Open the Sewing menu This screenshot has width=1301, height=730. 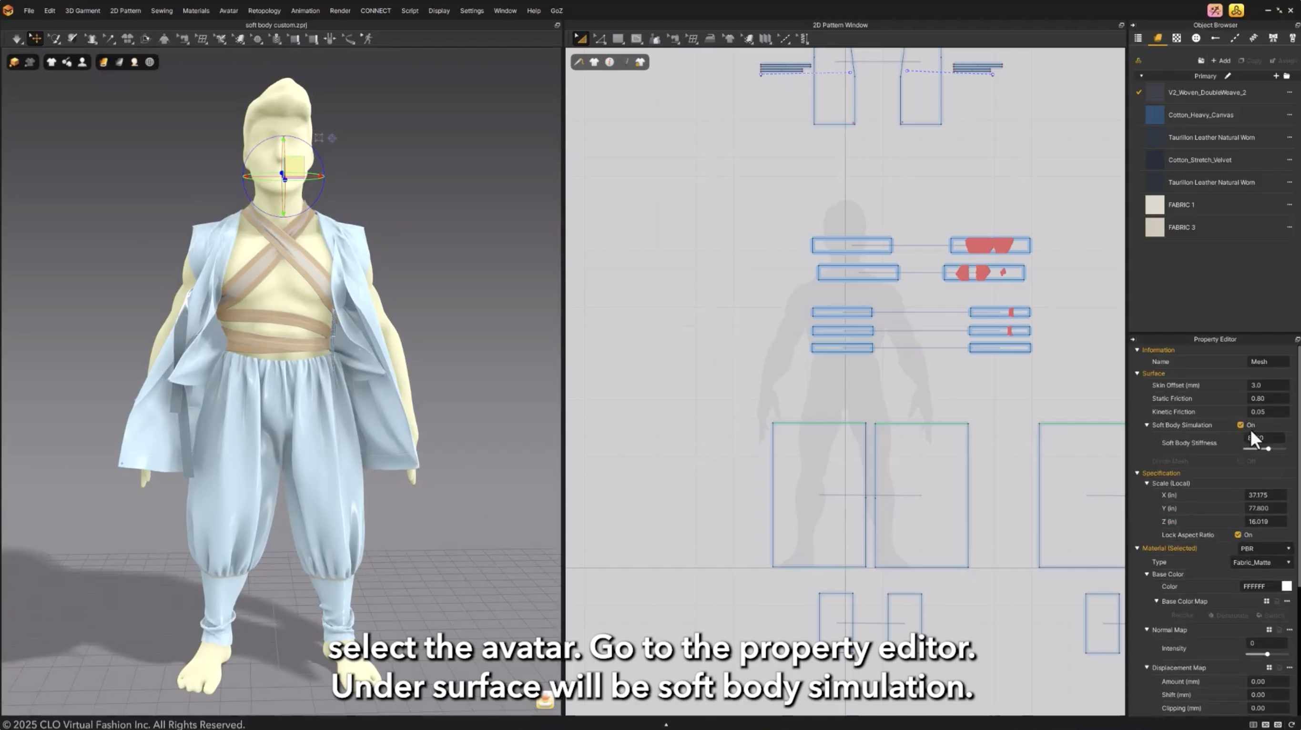tap(162, 10)
